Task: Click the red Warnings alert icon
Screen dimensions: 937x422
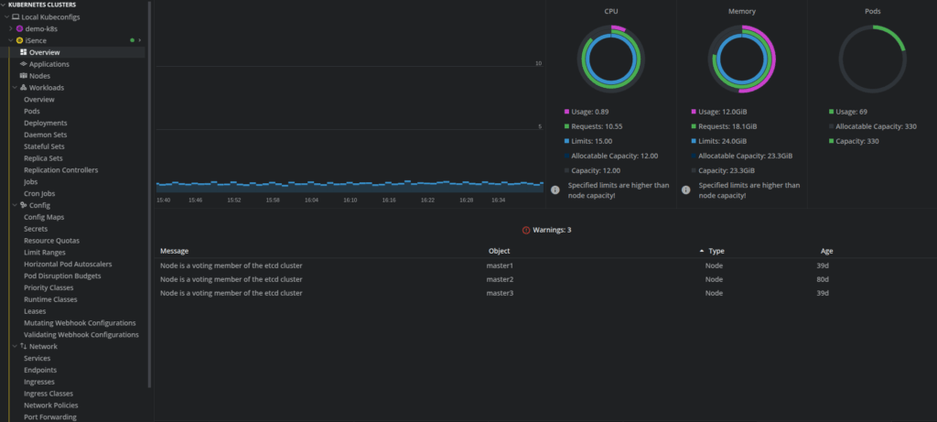Action: [526, 230]
